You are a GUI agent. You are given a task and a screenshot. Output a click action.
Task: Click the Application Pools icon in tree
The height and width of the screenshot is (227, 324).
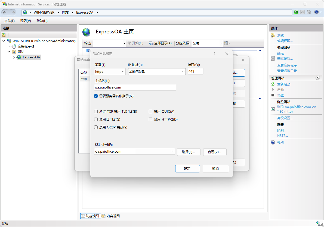[x=14, y=46]
